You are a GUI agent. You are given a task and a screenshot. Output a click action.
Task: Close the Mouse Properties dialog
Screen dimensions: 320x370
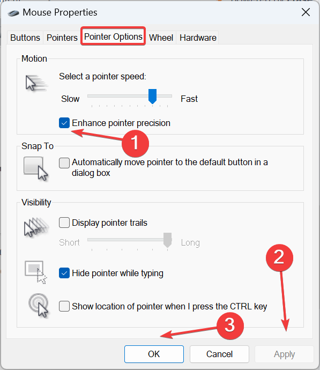tap(306, 12)
